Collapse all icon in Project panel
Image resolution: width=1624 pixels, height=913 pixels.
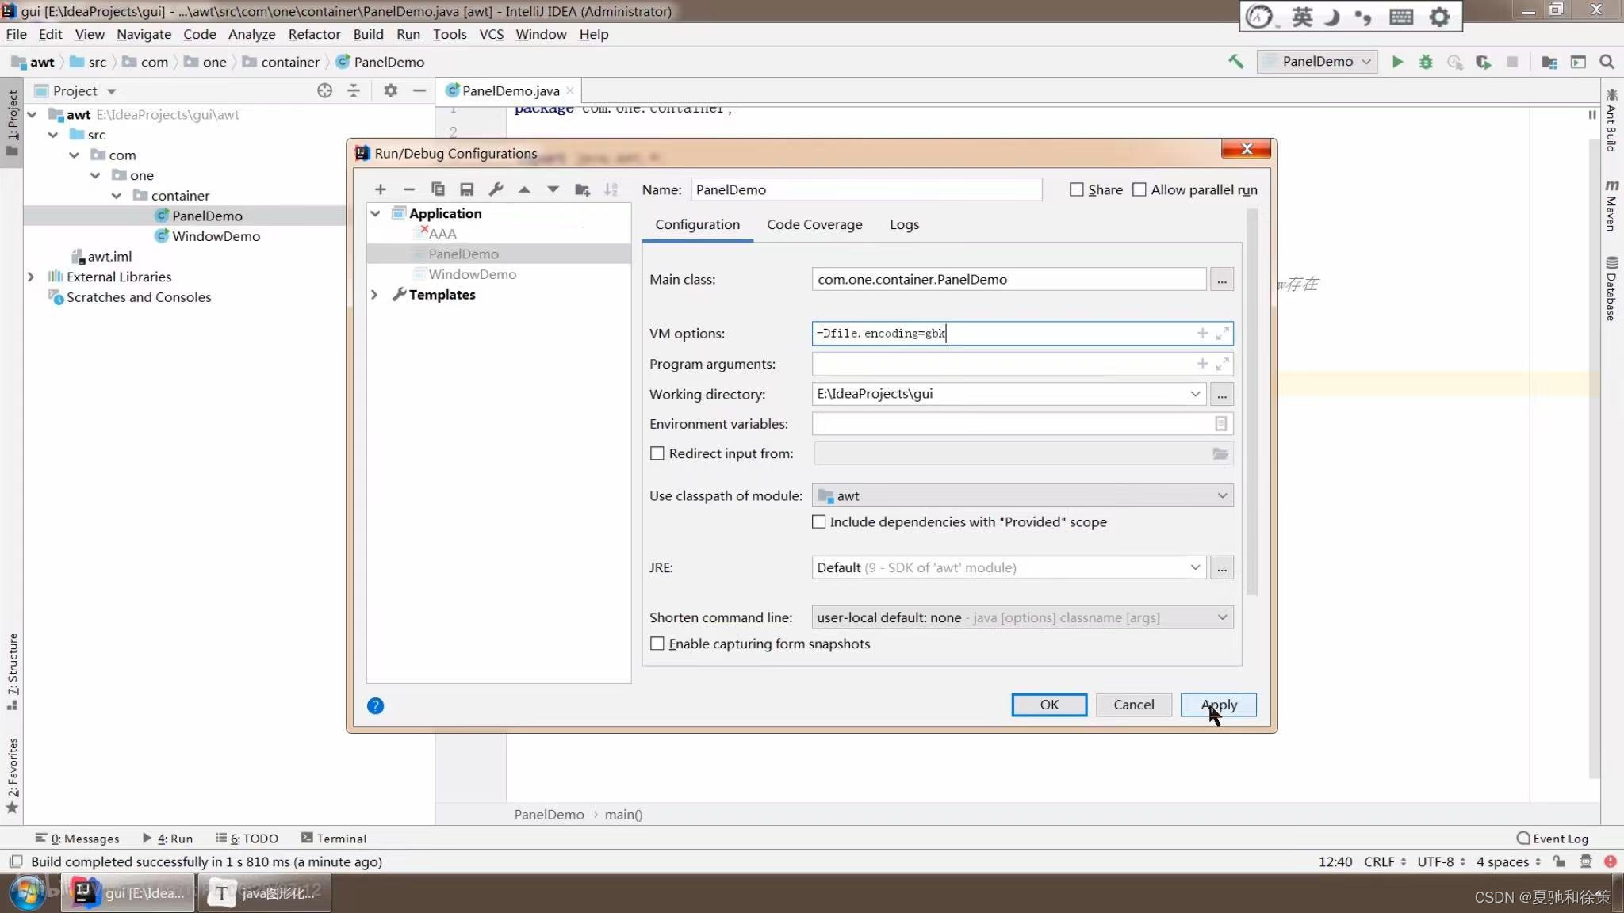(354, 90)
